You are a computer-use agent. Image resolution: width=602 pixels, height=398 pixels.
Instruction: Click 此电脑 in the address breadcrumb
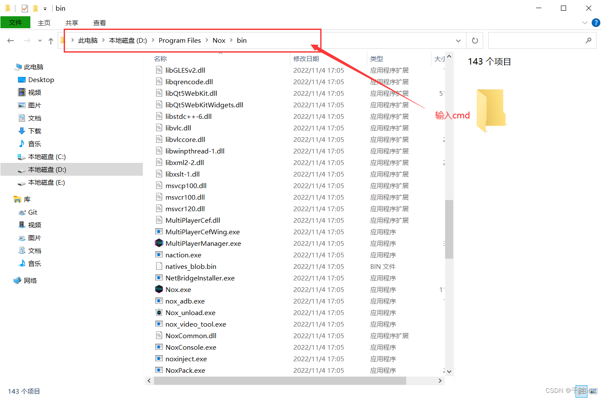[x=88, y=41]
